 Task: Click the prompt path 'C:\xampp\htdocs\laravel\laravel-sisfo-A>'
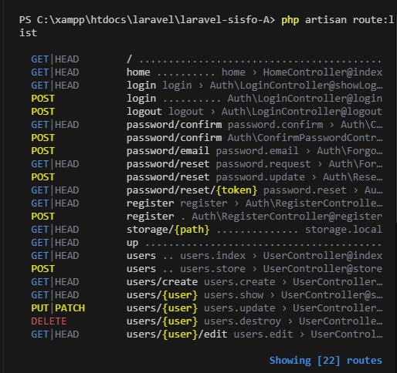point(156,20)
